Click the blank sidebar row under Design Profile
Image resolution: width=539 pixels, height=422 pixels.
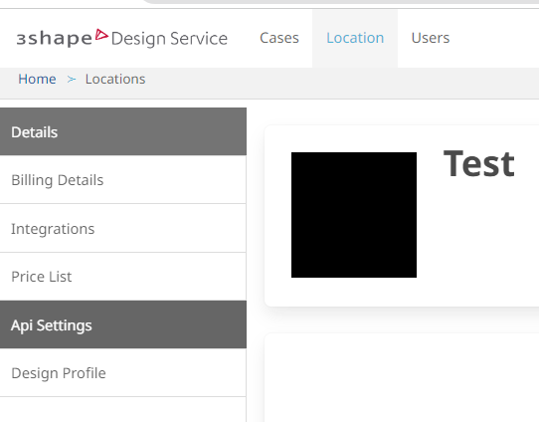click(123, 410)
